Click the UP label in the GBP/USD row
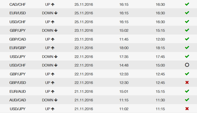Image resolution: width=197 pixels, height=113 pixels. pyautogui.click(x=47, y=83)
